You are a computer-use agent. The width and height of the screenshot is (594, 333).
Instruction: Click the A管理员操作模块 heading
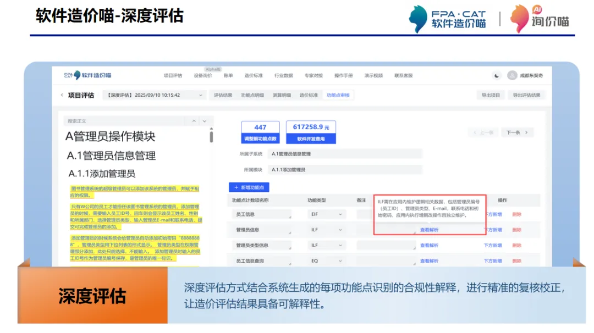(x=110, y=137)
